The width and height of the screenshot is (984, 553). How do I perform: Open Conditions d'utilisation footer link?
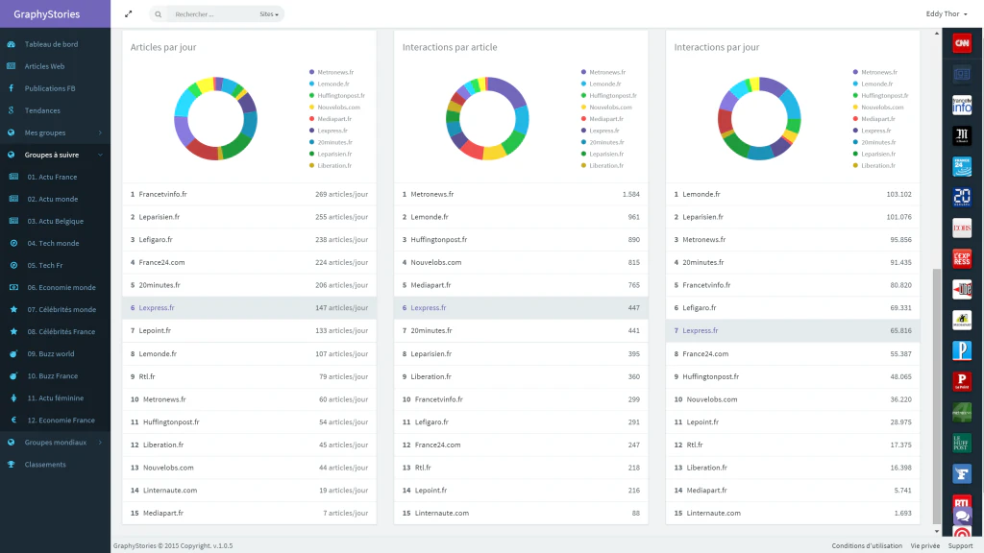tap(867, 545)
